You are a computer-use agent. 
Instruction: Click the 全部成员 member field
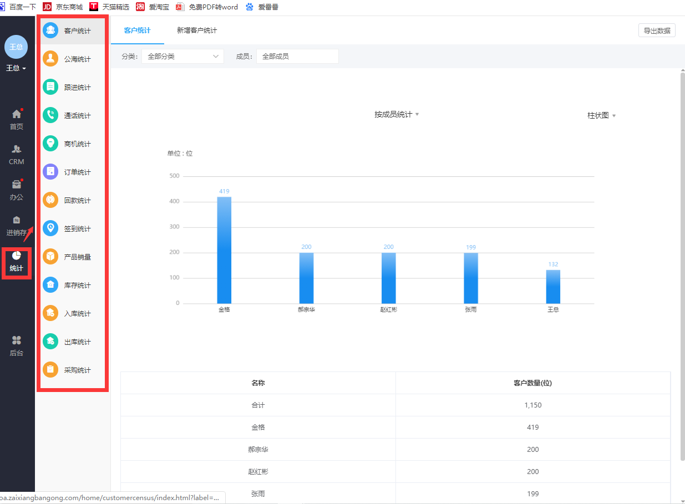pyautogui.click(x=297, y=56)
